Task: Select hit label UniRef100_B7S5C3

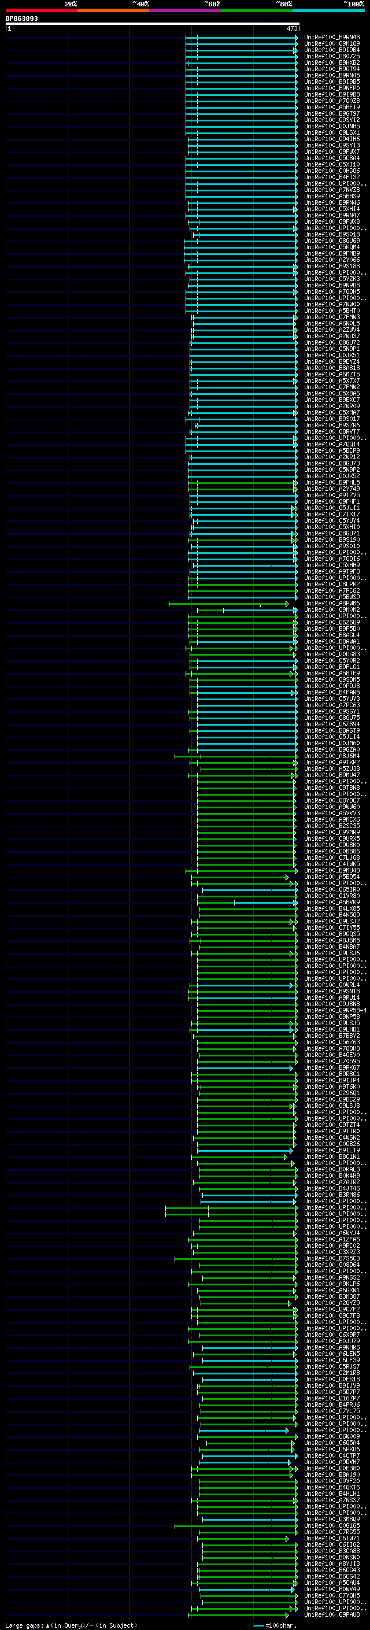Action: coord(332,1258)
